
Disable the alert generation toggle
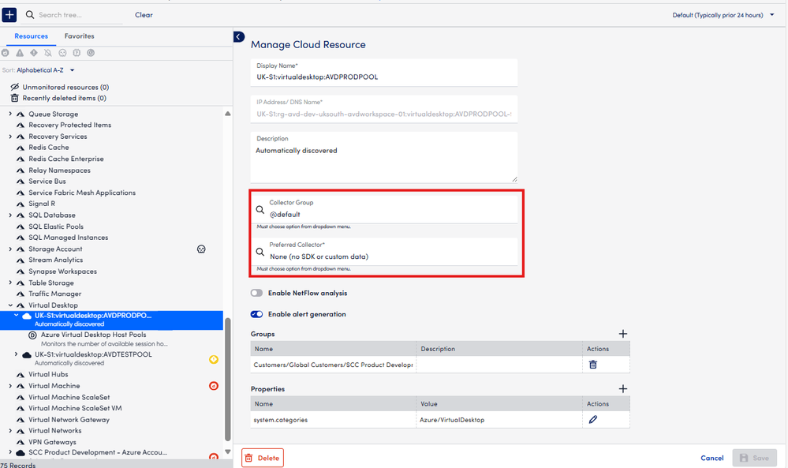pyautogui.click(x=256, y=314)
